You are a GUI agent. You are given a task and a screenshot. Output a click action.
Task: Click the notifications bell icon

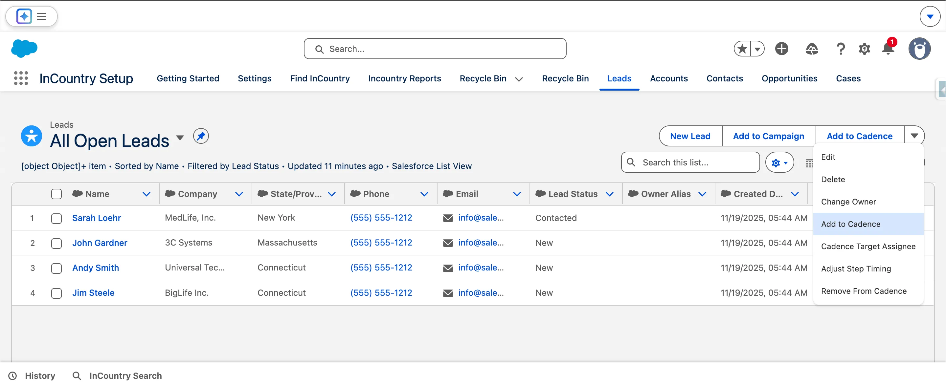[x=888, y=49]
